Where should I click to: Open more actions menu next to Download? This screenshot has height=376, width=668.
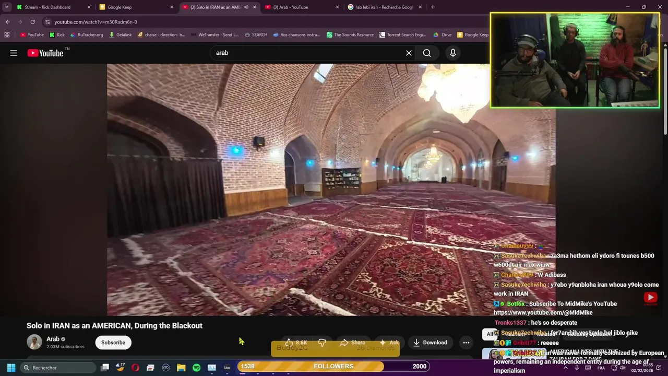[466, 343]
